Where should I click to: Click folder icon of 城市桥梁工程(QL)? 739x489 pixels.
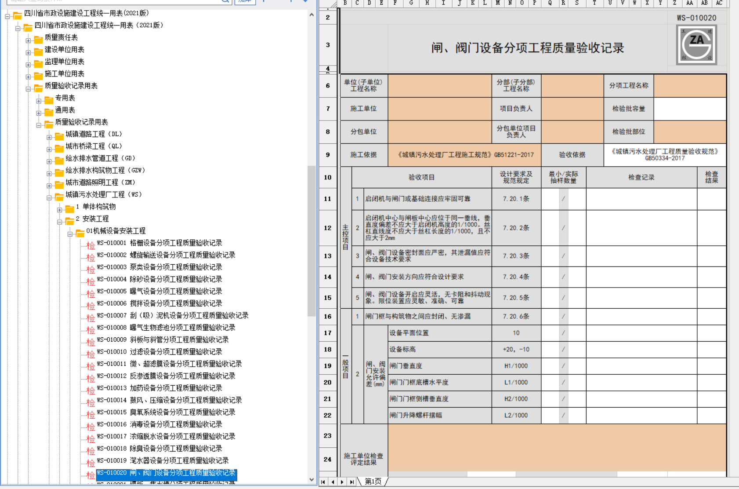coord(59,148)
